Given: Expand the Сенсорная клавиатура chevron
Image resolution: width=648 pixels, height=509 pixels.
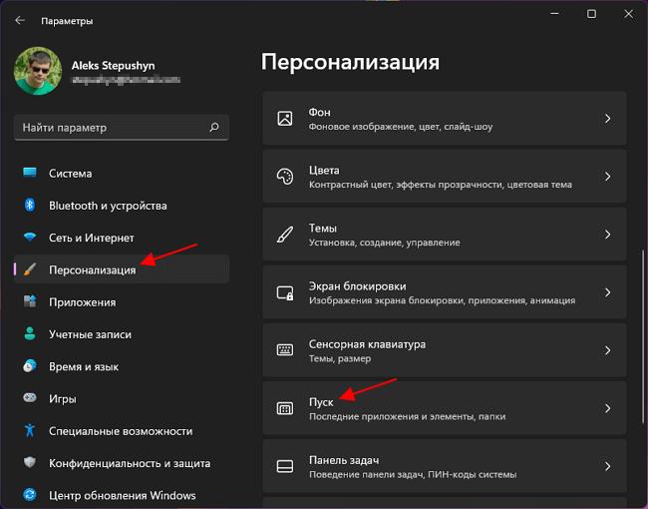Looking at the screenshot, I should click(x=607, y=350).
